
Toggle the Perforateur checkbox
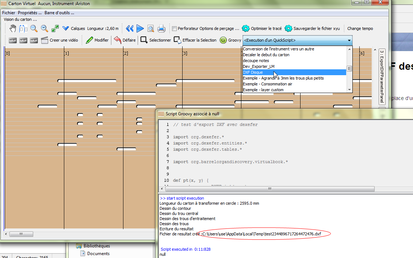tap(175, 28)
